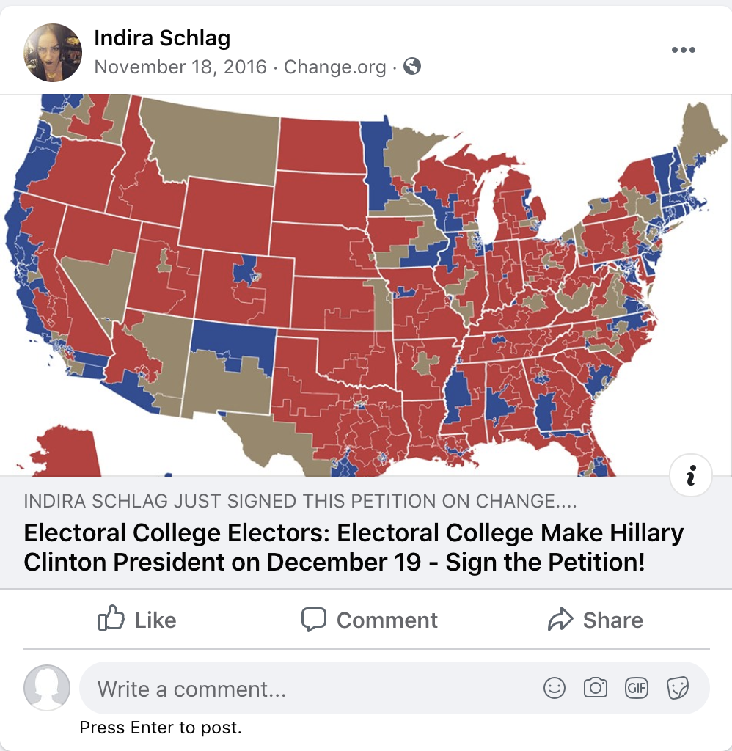Click the globe public privacy icon
This screenshot has height=751, width=732.
412,67
